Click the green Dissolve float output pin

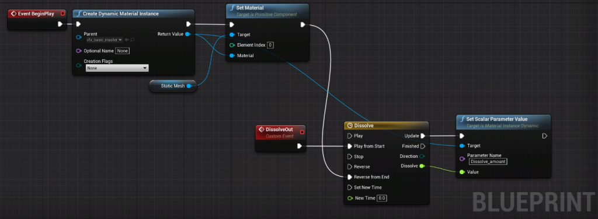click(x=422, y=166)
